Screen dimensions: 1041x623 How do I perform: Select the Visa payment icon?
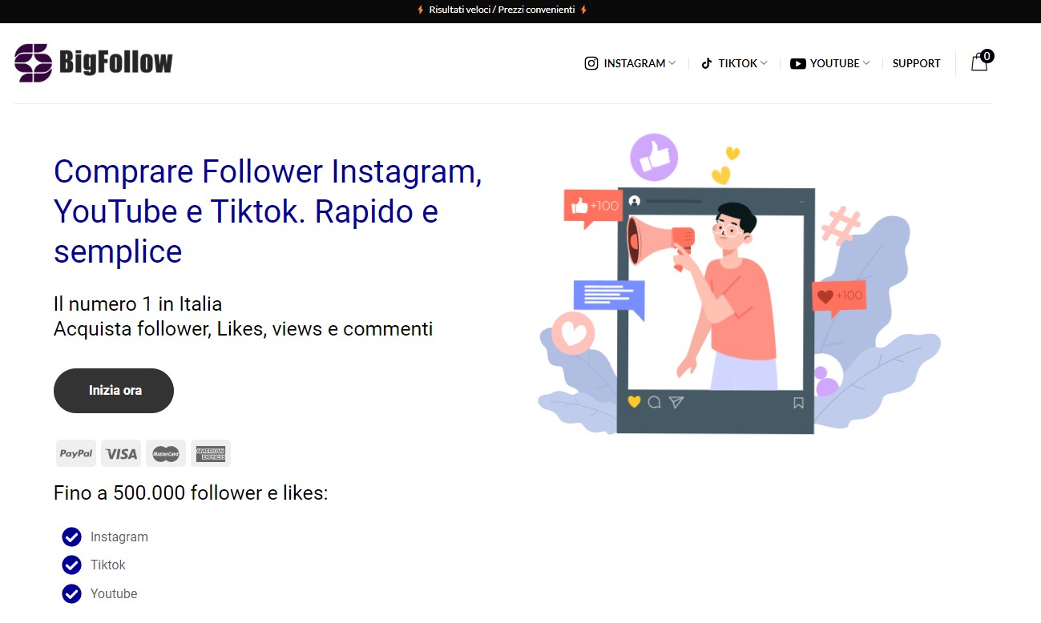click(x=120, y=452)
